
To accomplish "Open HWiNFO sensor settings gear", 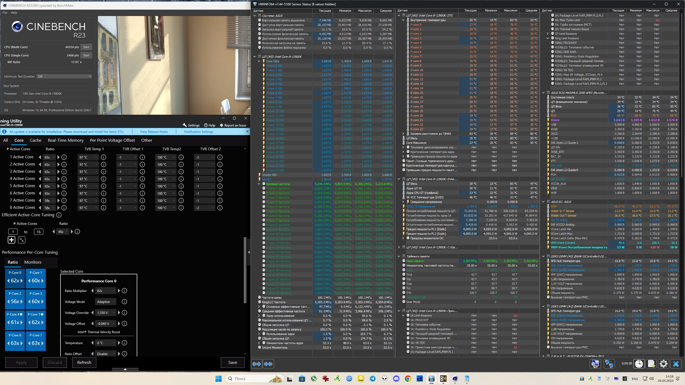I will point(664,364).
